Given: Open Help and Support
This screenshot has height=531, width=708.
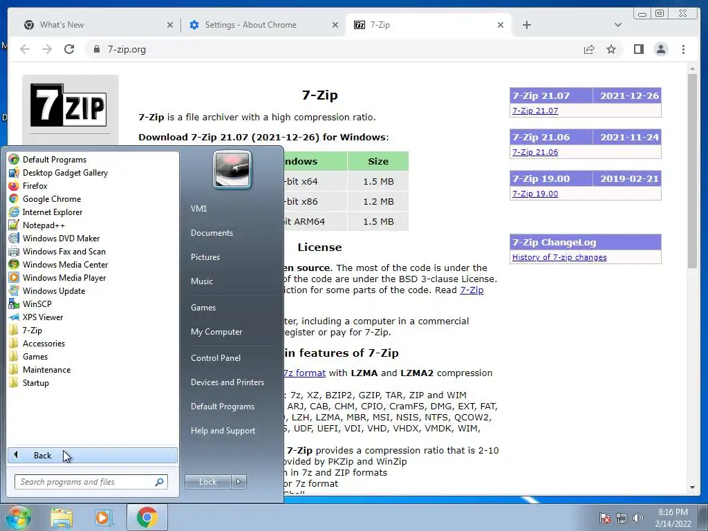Looking at the screenshot, I should coord(223,431).
